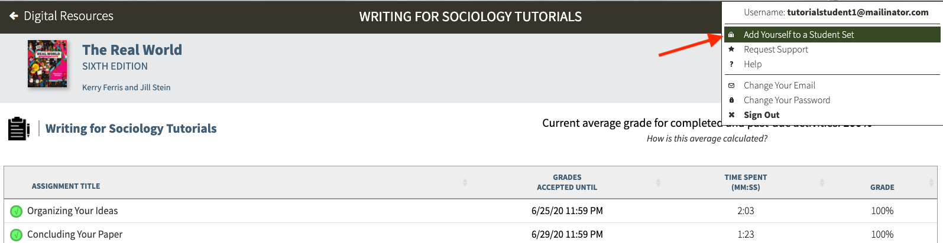Click the X icon beside Sign Out
The width and height of the screenshot is (943, 243).
pos(731,115)
